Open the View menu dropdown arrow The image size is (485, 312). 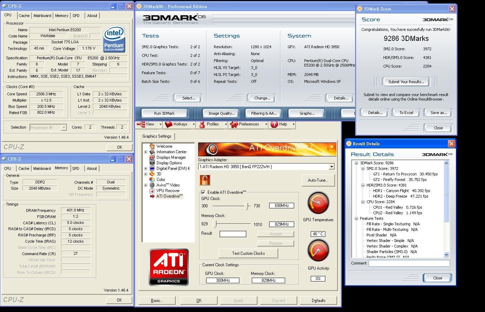click(160, 124)
